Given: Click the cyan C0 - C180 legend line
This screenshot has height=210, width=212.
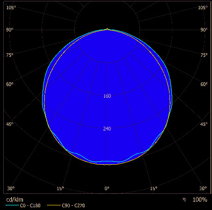Looking at the screenshot, I should click(x=12, y=205).
